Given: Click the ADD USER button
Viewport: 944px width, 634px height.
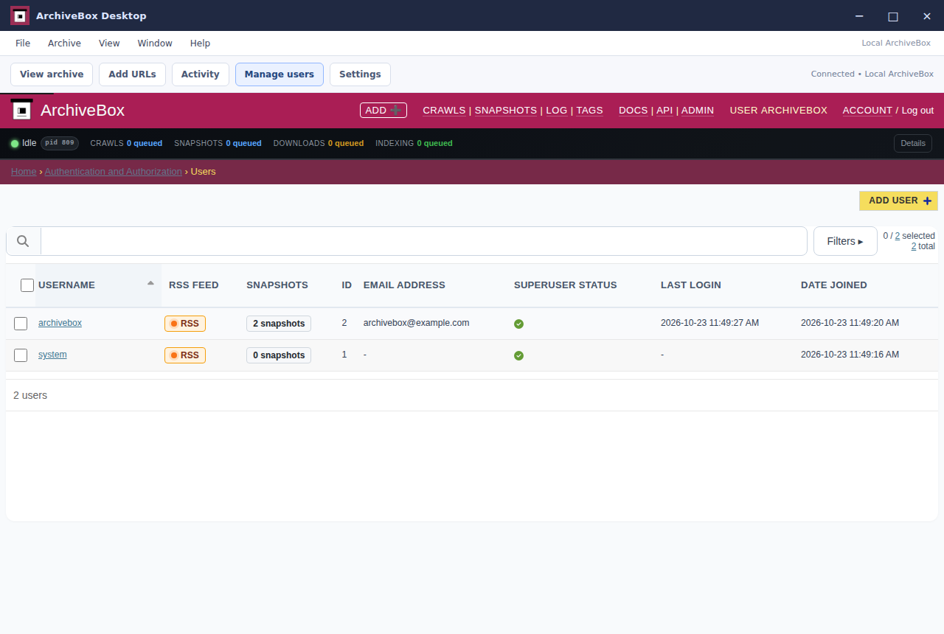Looking at the screenshot, I should click(x=898, y=201).
